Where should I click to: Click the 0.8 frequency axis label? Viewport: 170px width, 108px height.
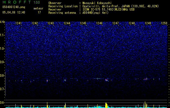(x=2, y=76)
